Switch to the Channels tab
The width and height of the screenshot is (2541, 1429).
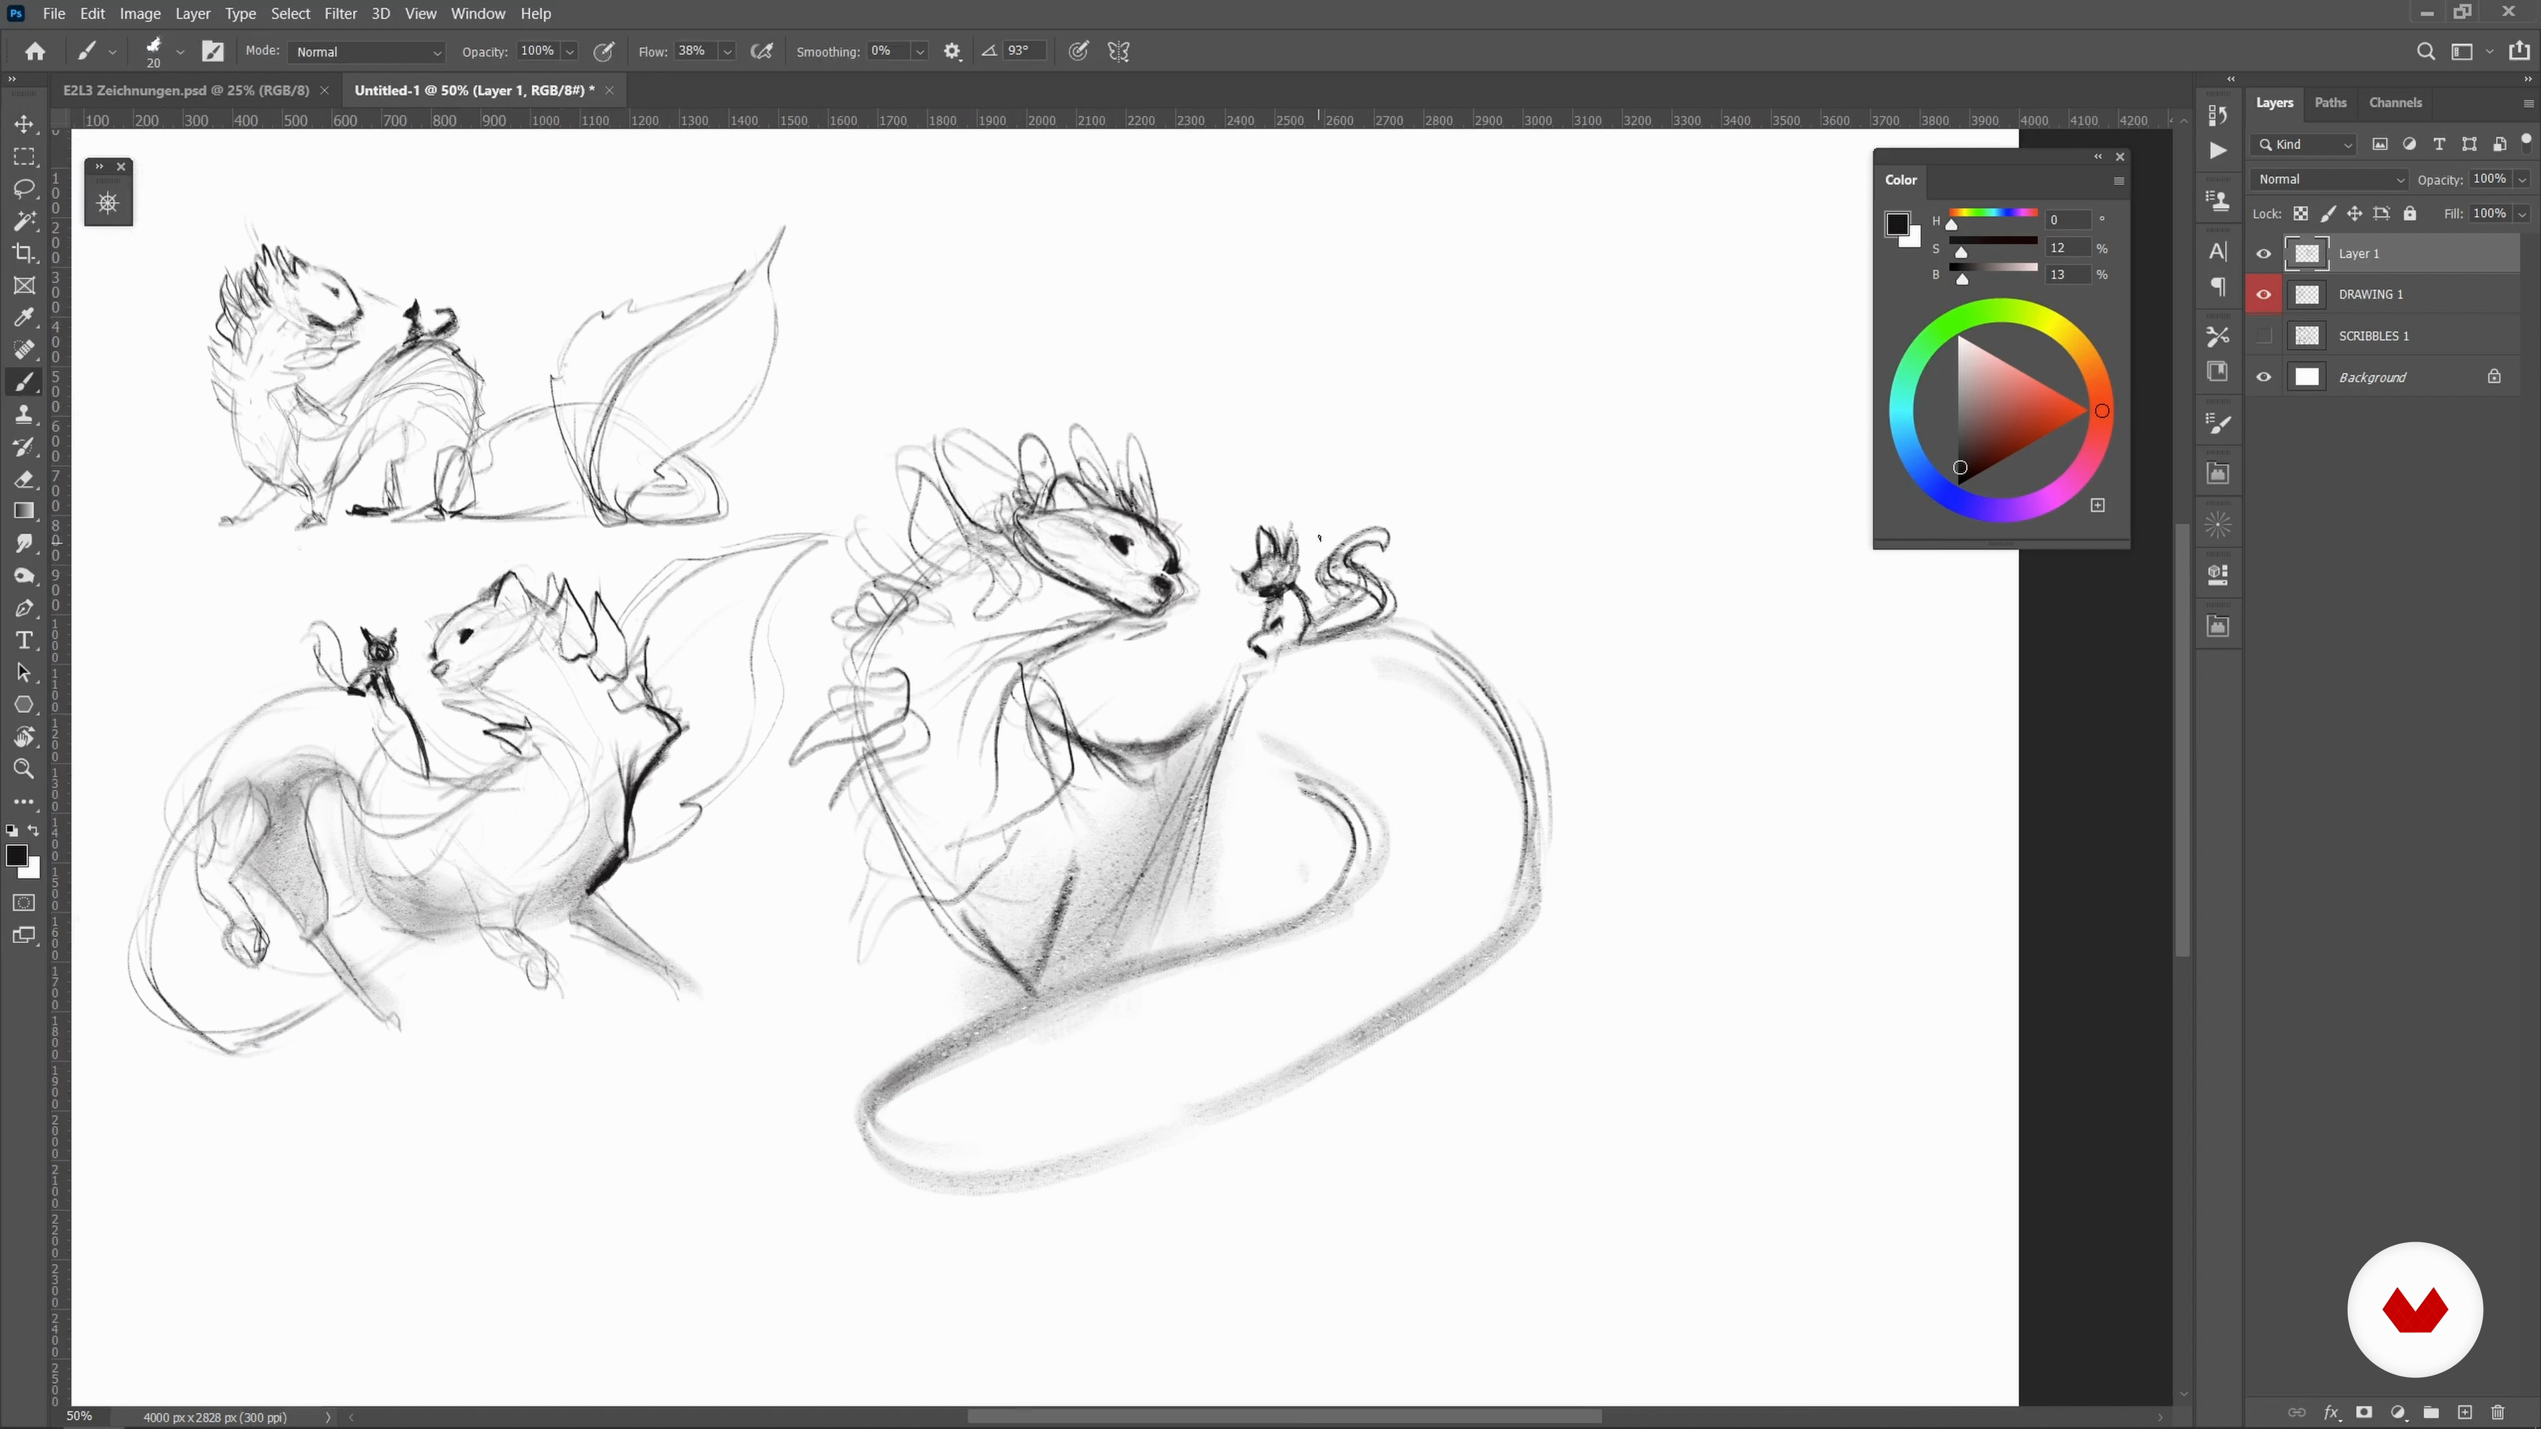coord(2395,103)
